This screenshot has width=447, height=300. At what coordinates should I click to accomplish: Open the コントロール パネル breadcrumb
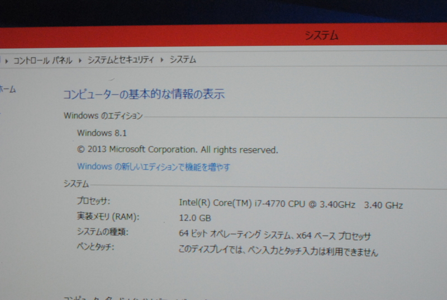pyautogui.click(x=43, y=60)
